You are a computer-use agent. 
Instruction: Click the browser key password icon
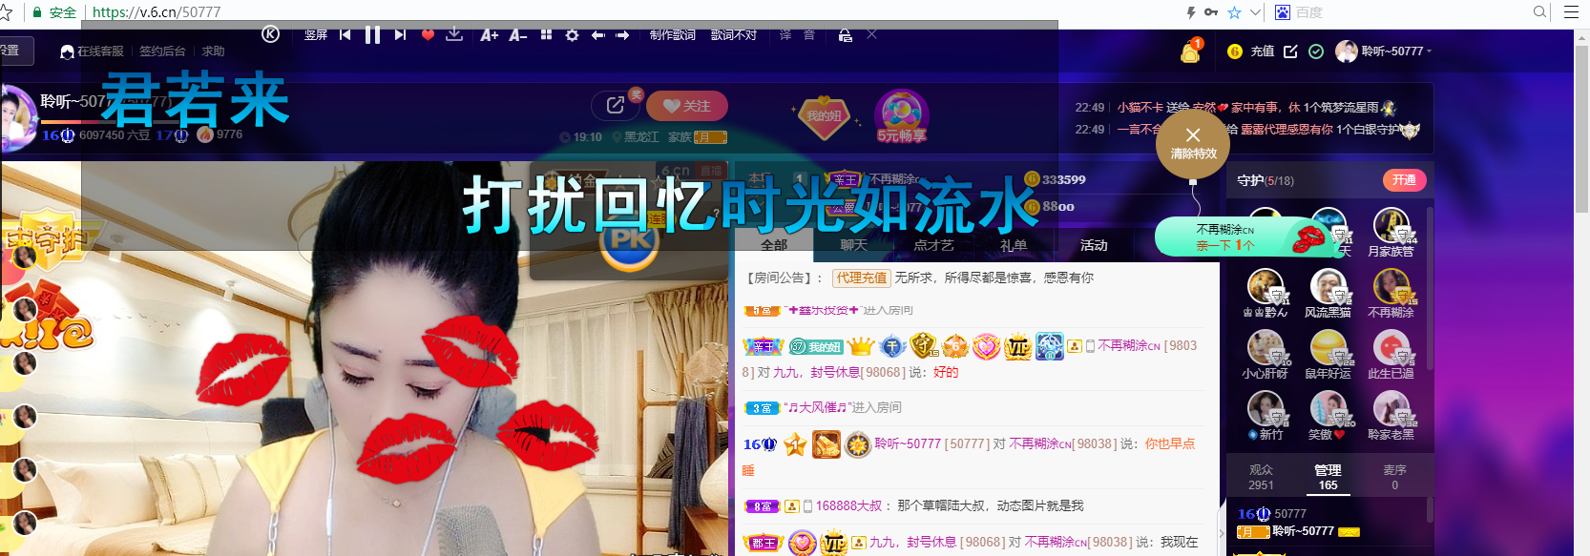point(1211,12)
